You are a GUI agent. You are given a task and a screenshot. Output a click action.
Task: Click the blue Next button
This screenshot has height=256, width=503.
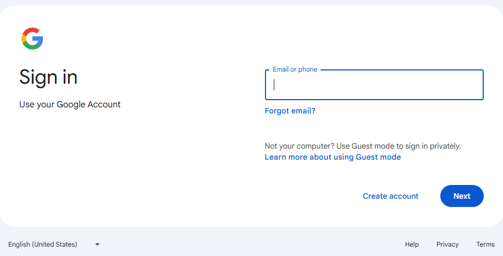pyautogui.click(x=462, y=196)
